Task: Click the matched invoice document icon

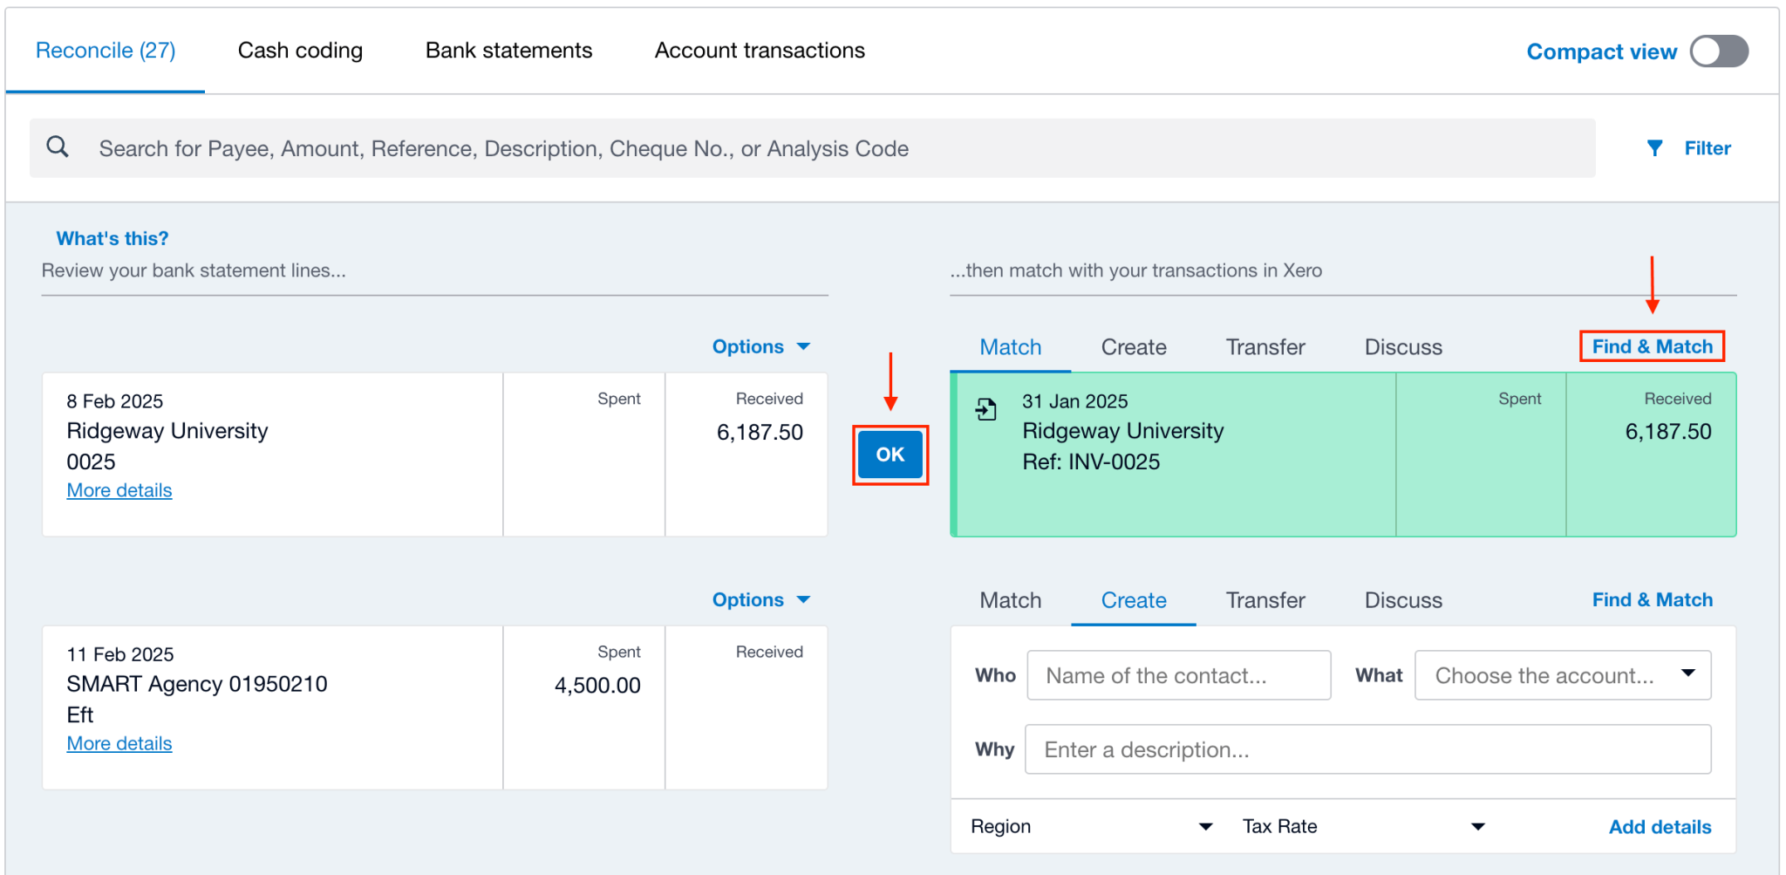Action: pyautogui.click(x=985, y=408)
